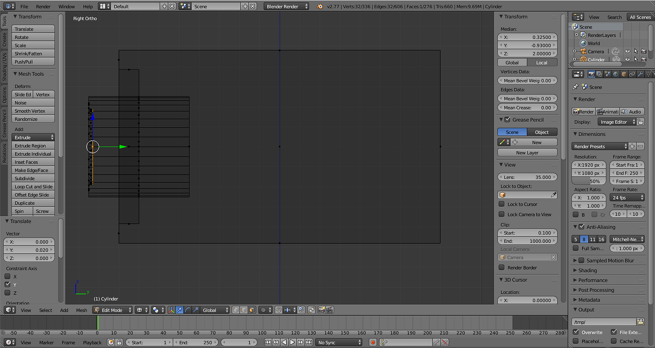Open Scene properties tab icon

pos(607,74)
